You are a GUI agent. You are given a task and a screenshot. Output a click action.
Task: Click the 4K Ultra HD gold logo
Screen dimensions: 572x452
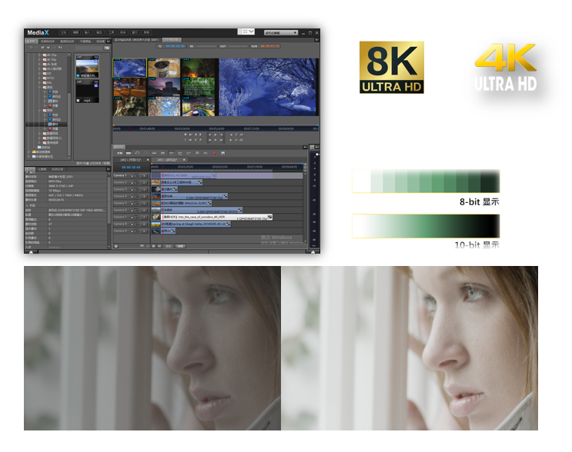506,68
